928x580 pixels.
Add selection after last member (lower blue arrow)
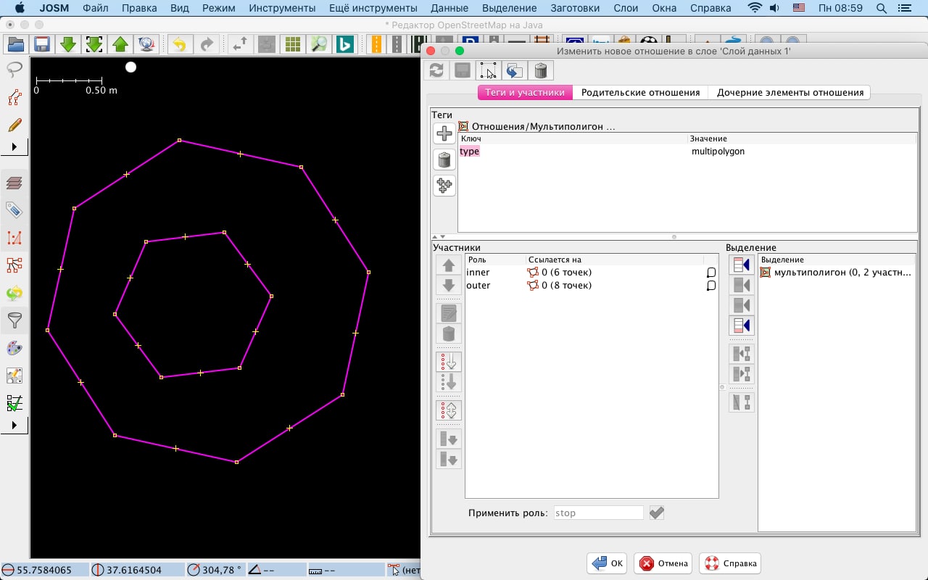click(742, 326)
